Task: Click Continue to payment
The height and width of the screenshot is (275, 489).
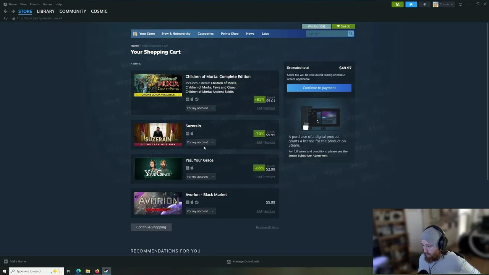Action: [x=319, y=88]
